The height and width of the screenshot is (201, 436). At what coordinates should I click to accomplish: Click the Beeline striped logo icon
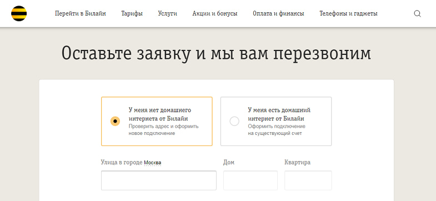19,13
